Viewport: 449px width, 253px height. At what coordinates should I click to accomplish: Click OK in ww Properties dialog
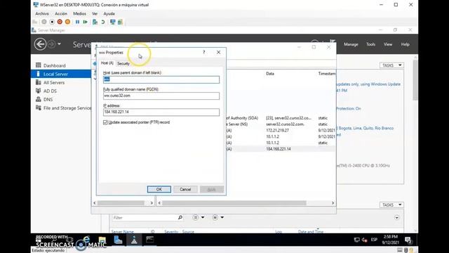[159, 189]
